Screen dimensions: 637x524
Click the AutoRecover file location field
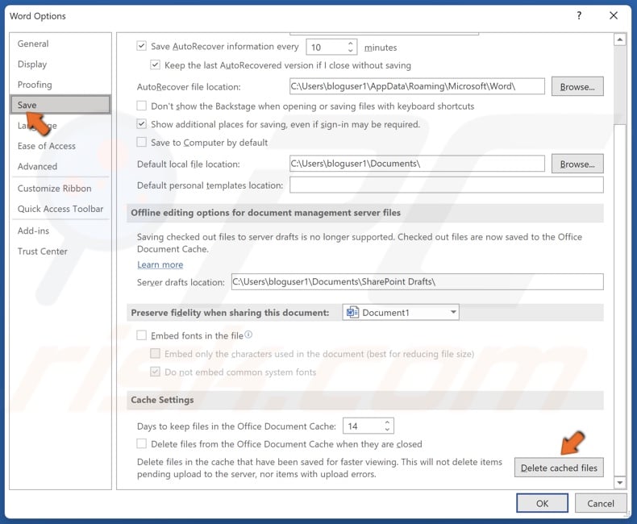click(417, 86)
